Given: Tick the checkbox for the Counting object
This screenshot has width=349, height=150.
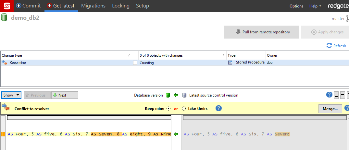Looking at the screenshot, I should (135, 63).
